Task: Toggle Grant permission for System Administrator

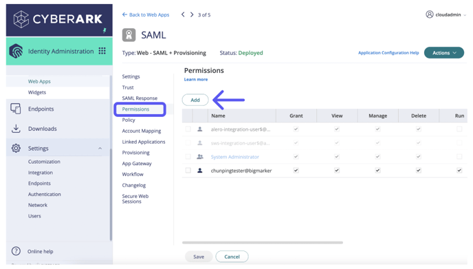Action: click(296, 156)
